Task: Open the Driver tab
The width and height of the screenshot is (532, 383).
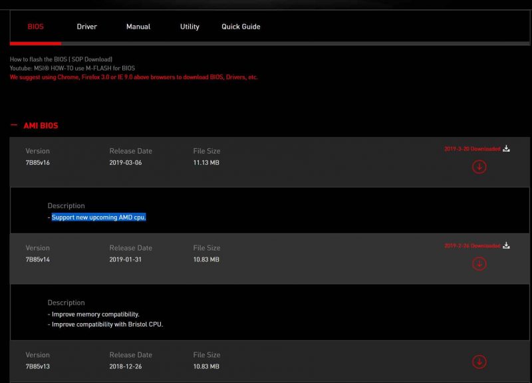Action: coord(86,27)
